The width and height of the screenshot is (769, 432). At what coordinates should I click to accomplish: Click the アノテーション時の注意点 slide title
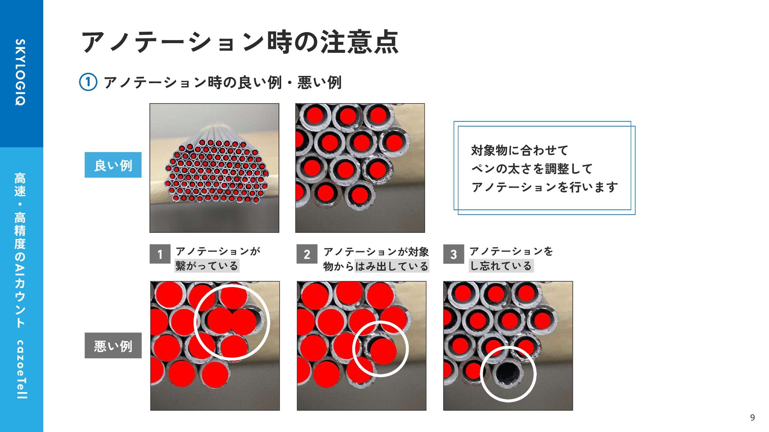tap(240, 42)
